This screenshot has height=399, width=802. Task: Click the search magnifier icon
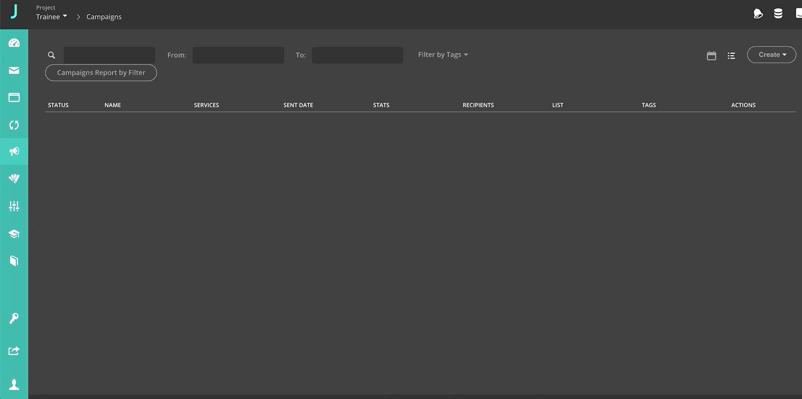pos(51,55)
